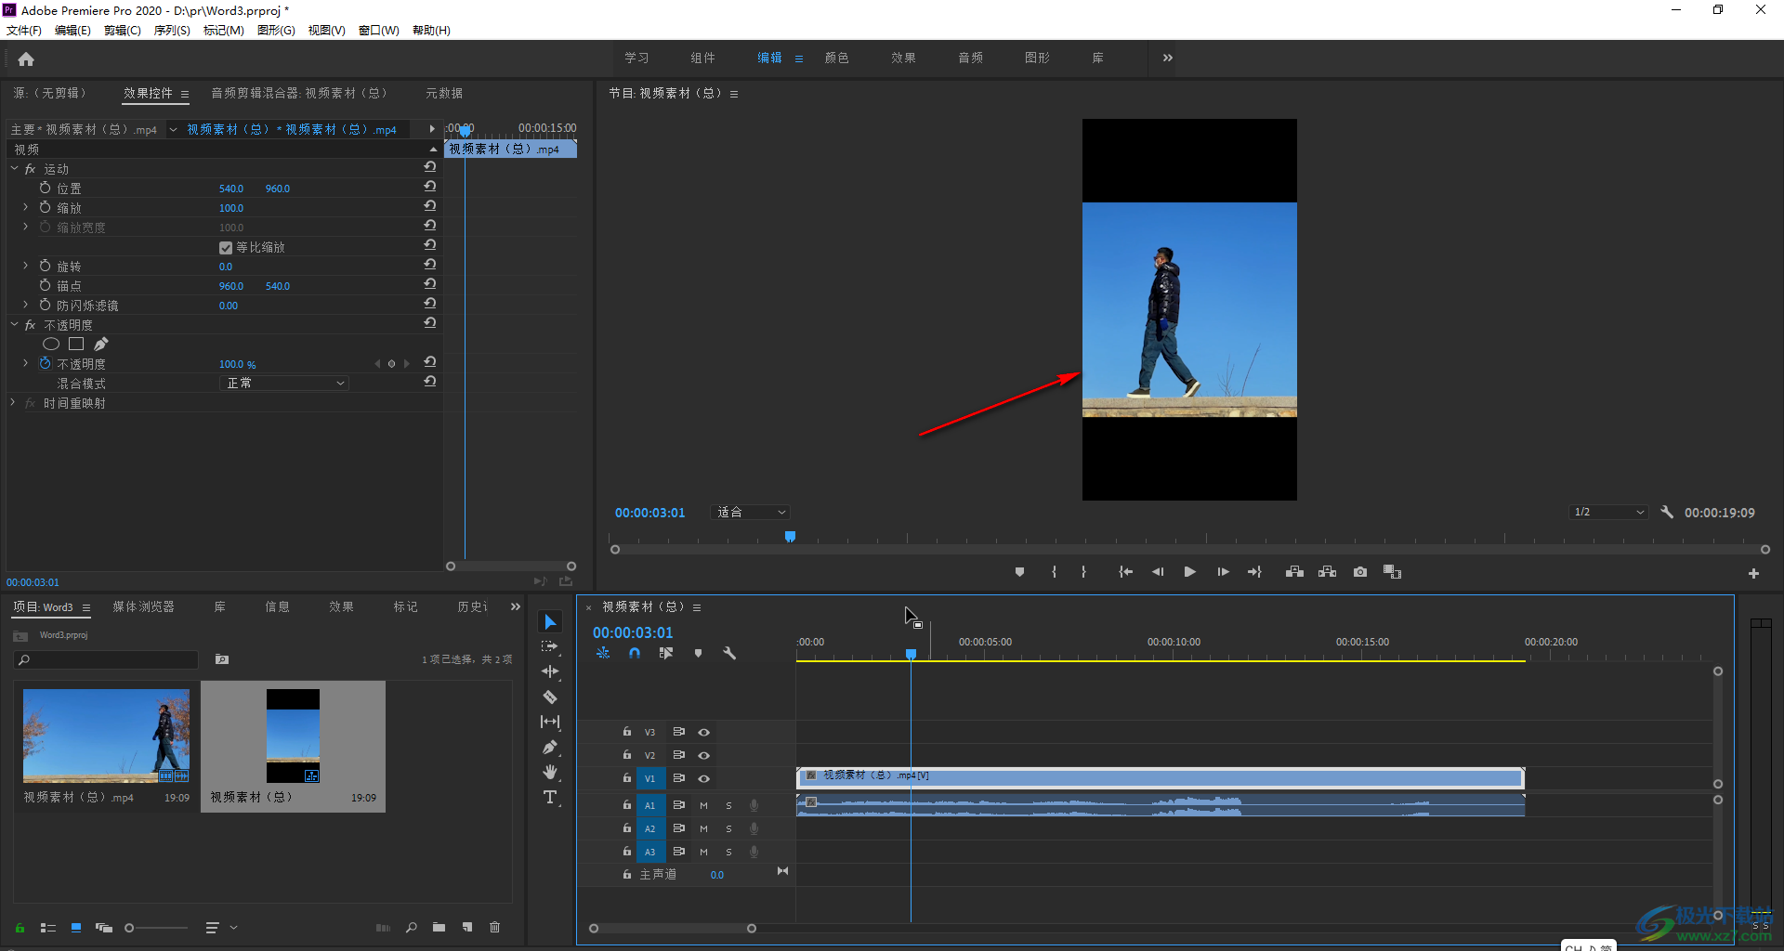Open the zoom level Fit dropdown
The image size is (1784, 951).
pos(750,513)
